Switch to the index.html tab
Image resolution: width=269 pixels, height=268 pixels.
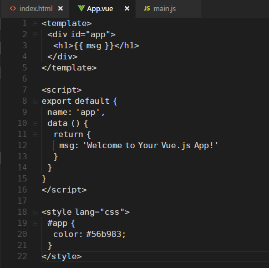(35, 9)
